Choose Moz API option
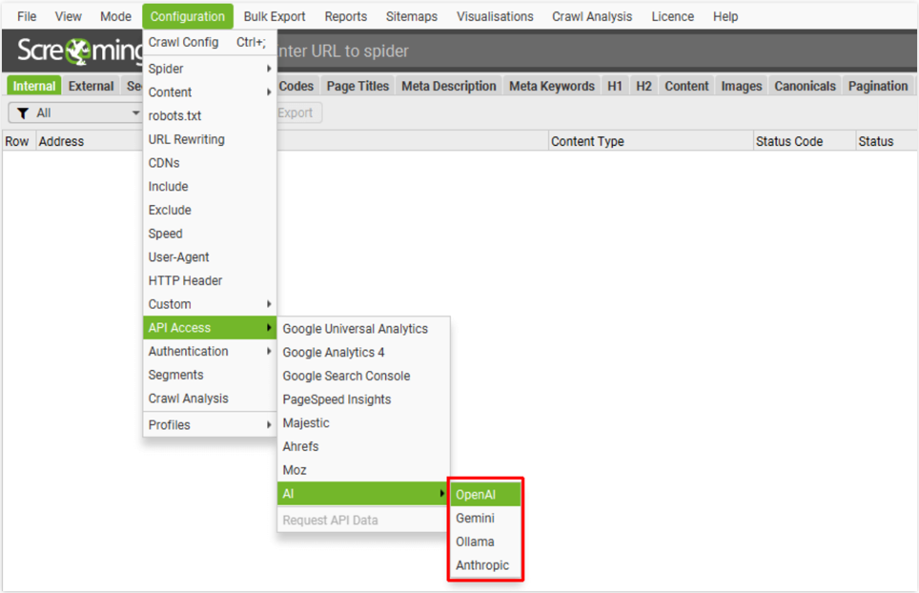This screenshot has height=593, width=919. pyautogui.click(x=363, y=470)
